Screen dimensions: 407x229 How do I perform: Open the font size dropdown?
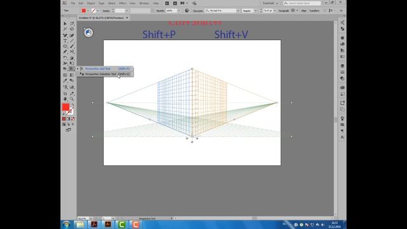pos(275,11)
